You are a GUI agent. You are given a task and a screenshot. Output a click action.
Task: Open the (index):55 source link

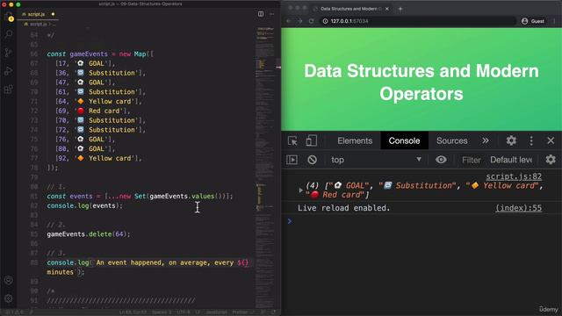[519, 208]
